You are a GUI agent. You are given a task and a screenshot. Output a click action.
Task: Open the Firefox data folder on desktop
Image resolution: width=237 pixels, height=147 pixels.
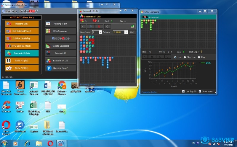48,128
